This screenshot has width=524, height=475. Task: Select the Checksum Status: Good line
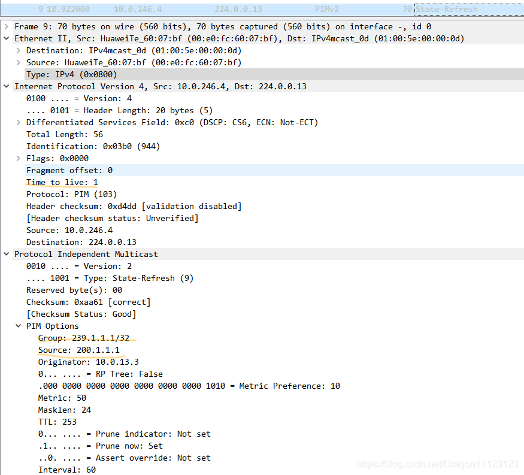point(81,314)
